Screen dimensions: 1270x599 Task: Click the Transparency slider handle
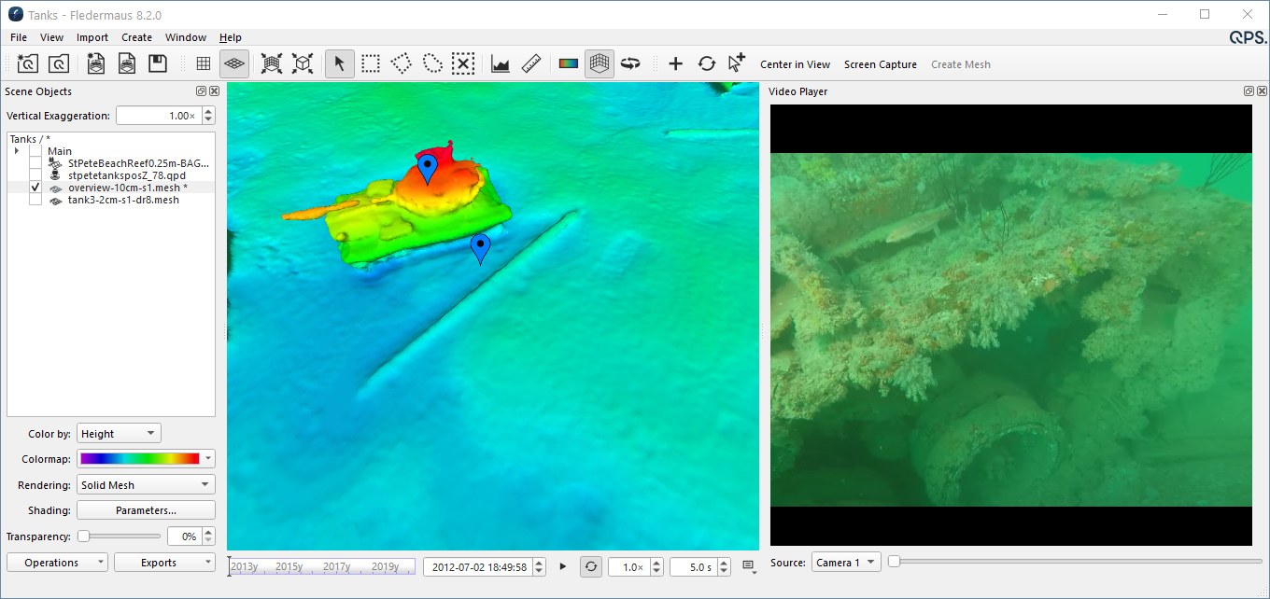pyautogui.click(x=83, y=536)
